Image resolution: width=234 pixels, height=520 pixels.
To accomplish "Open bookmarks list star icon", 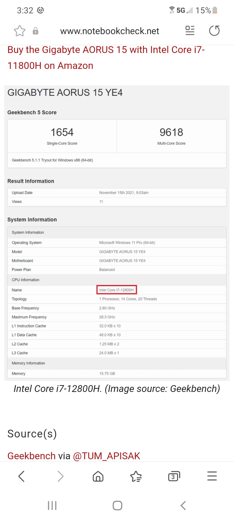I will pos(136,476).
